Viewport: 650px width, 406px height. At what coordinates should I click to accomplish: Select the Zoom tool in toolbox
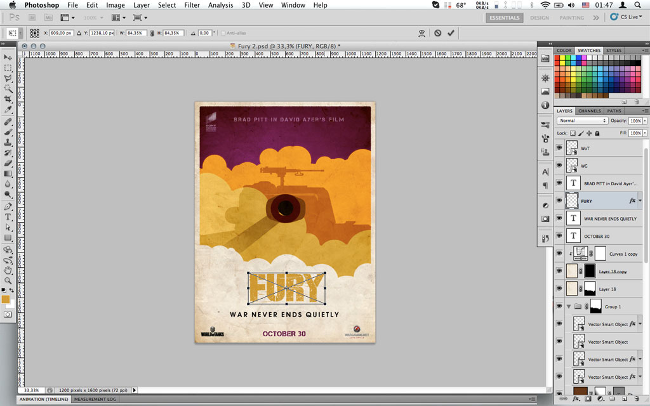point(8,281)
